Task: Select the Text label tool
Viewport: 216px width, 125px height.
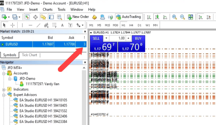Action: point(70,25)
